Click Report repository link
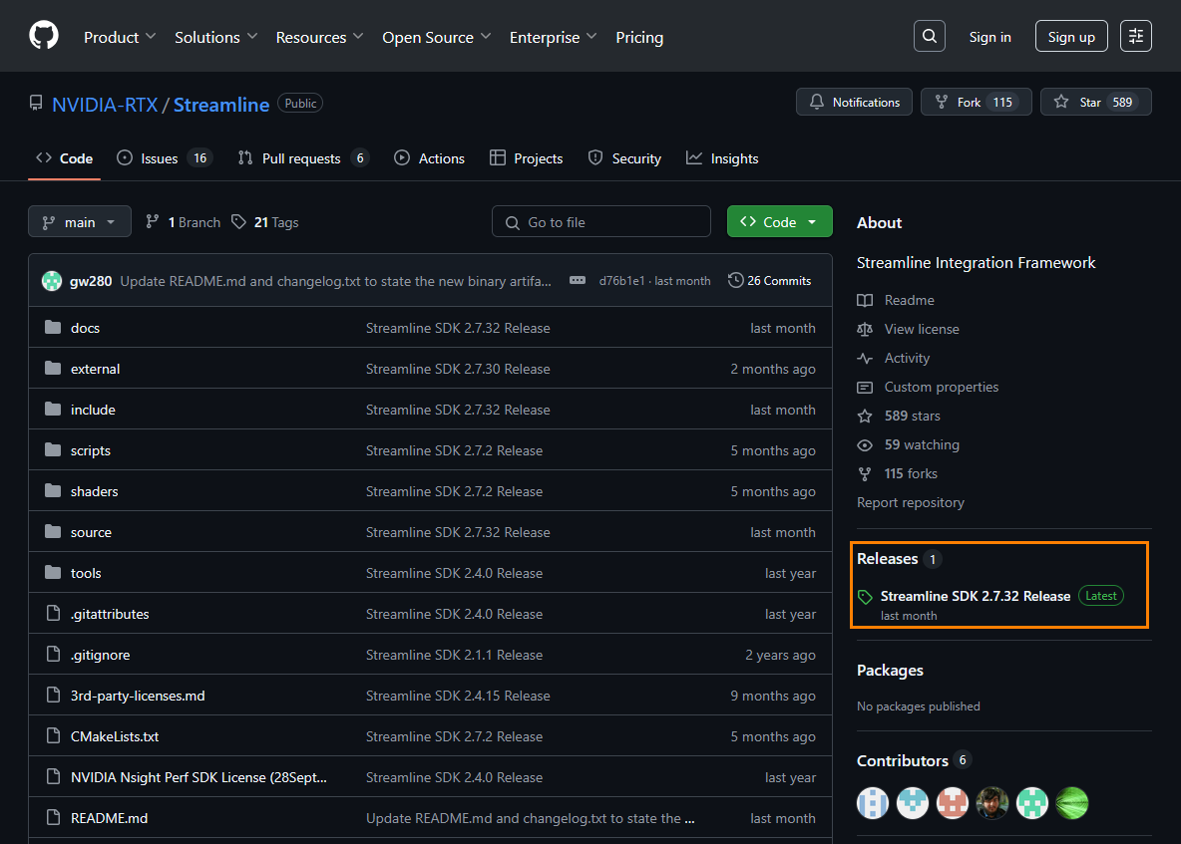The width and height of the screenshot is (1181, 844). tap(910, 502)
